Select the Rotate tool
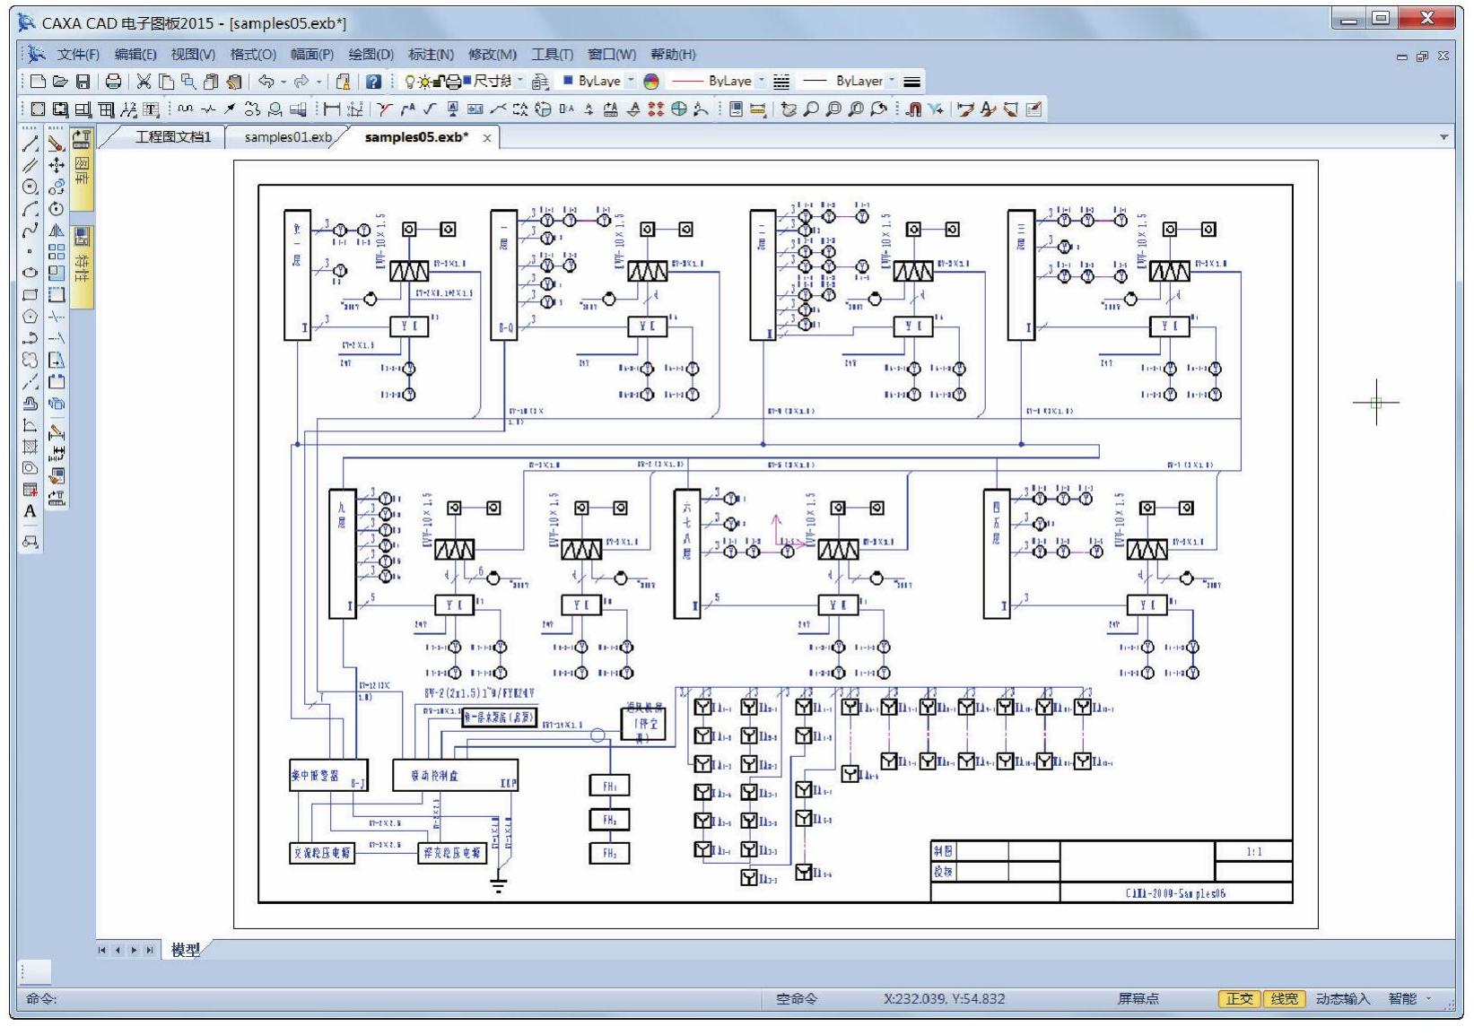This screenshot has width=1474, height=1035. (56, 209)
